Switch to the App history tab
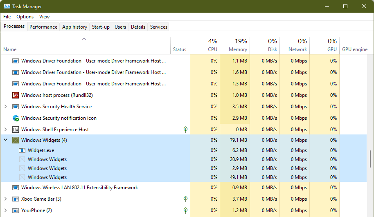The height and width of the screenshot is (217, 374). [x=74, y=27]
